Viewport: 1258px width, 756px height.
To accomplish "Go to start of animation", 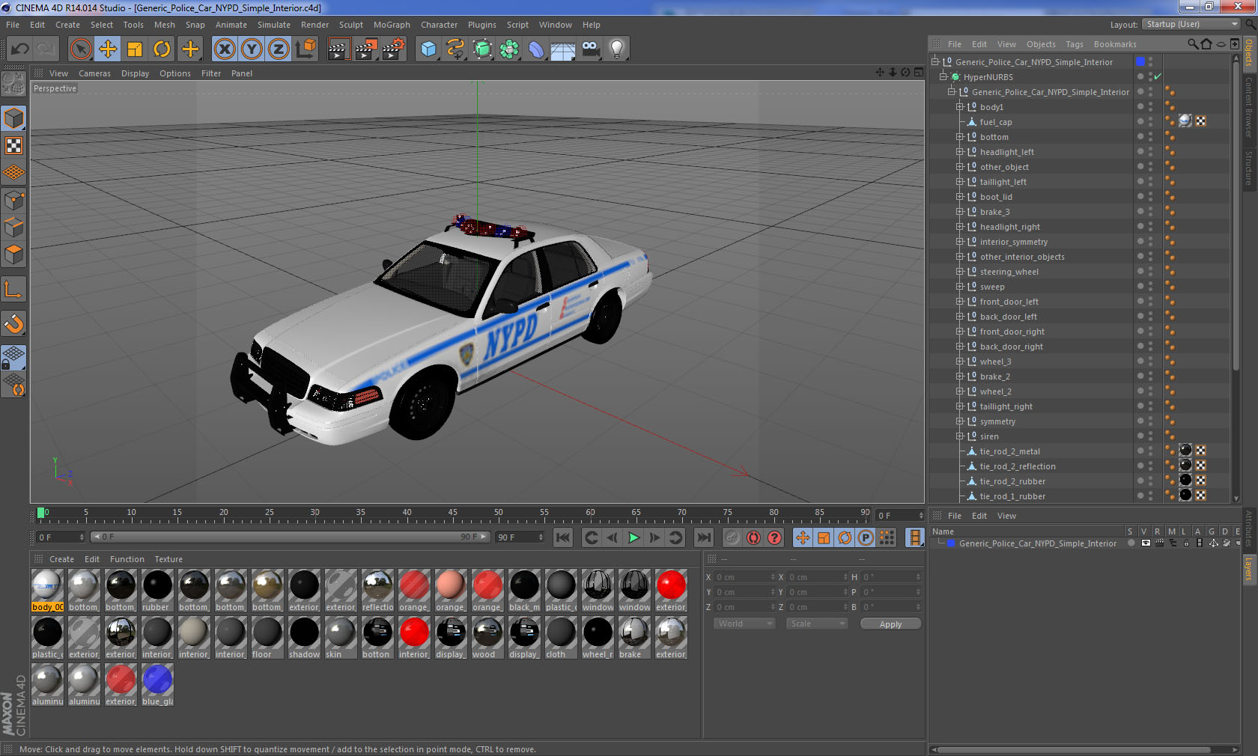I will point(563,537).
